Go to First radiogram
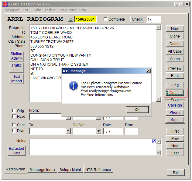Viewport: 192px width, 181px height. point(175,131)
